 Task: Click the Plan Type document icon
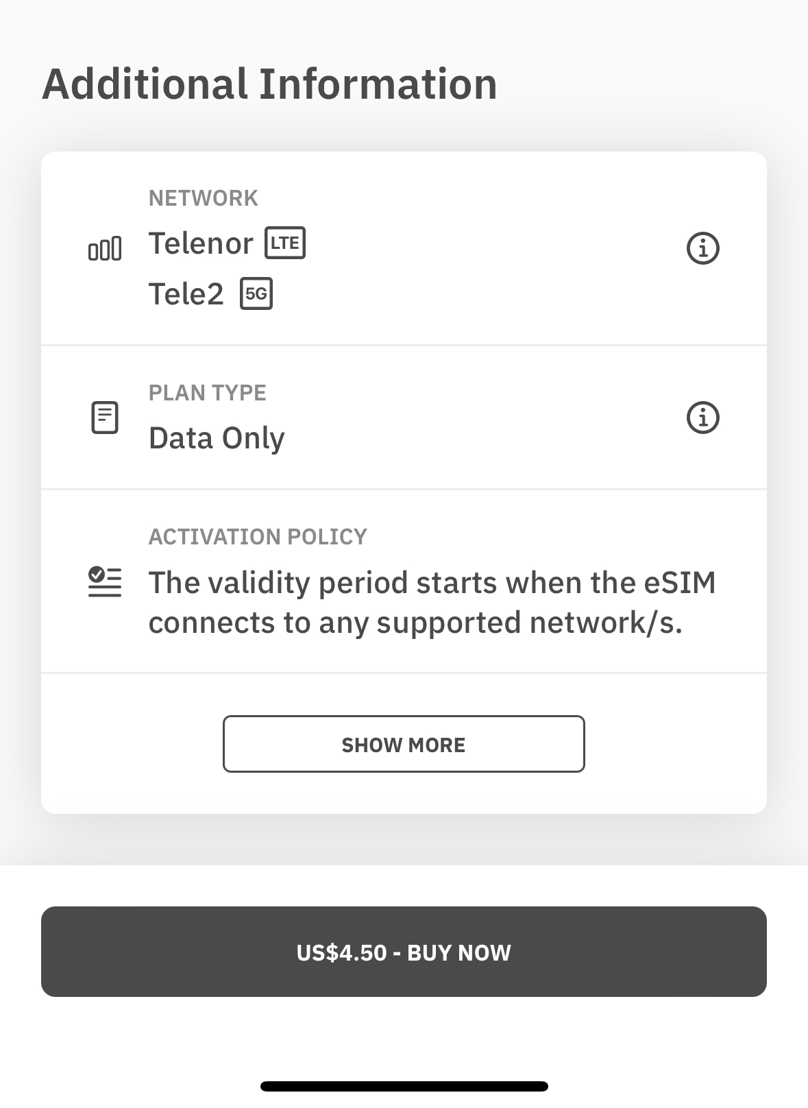[105, 418]
